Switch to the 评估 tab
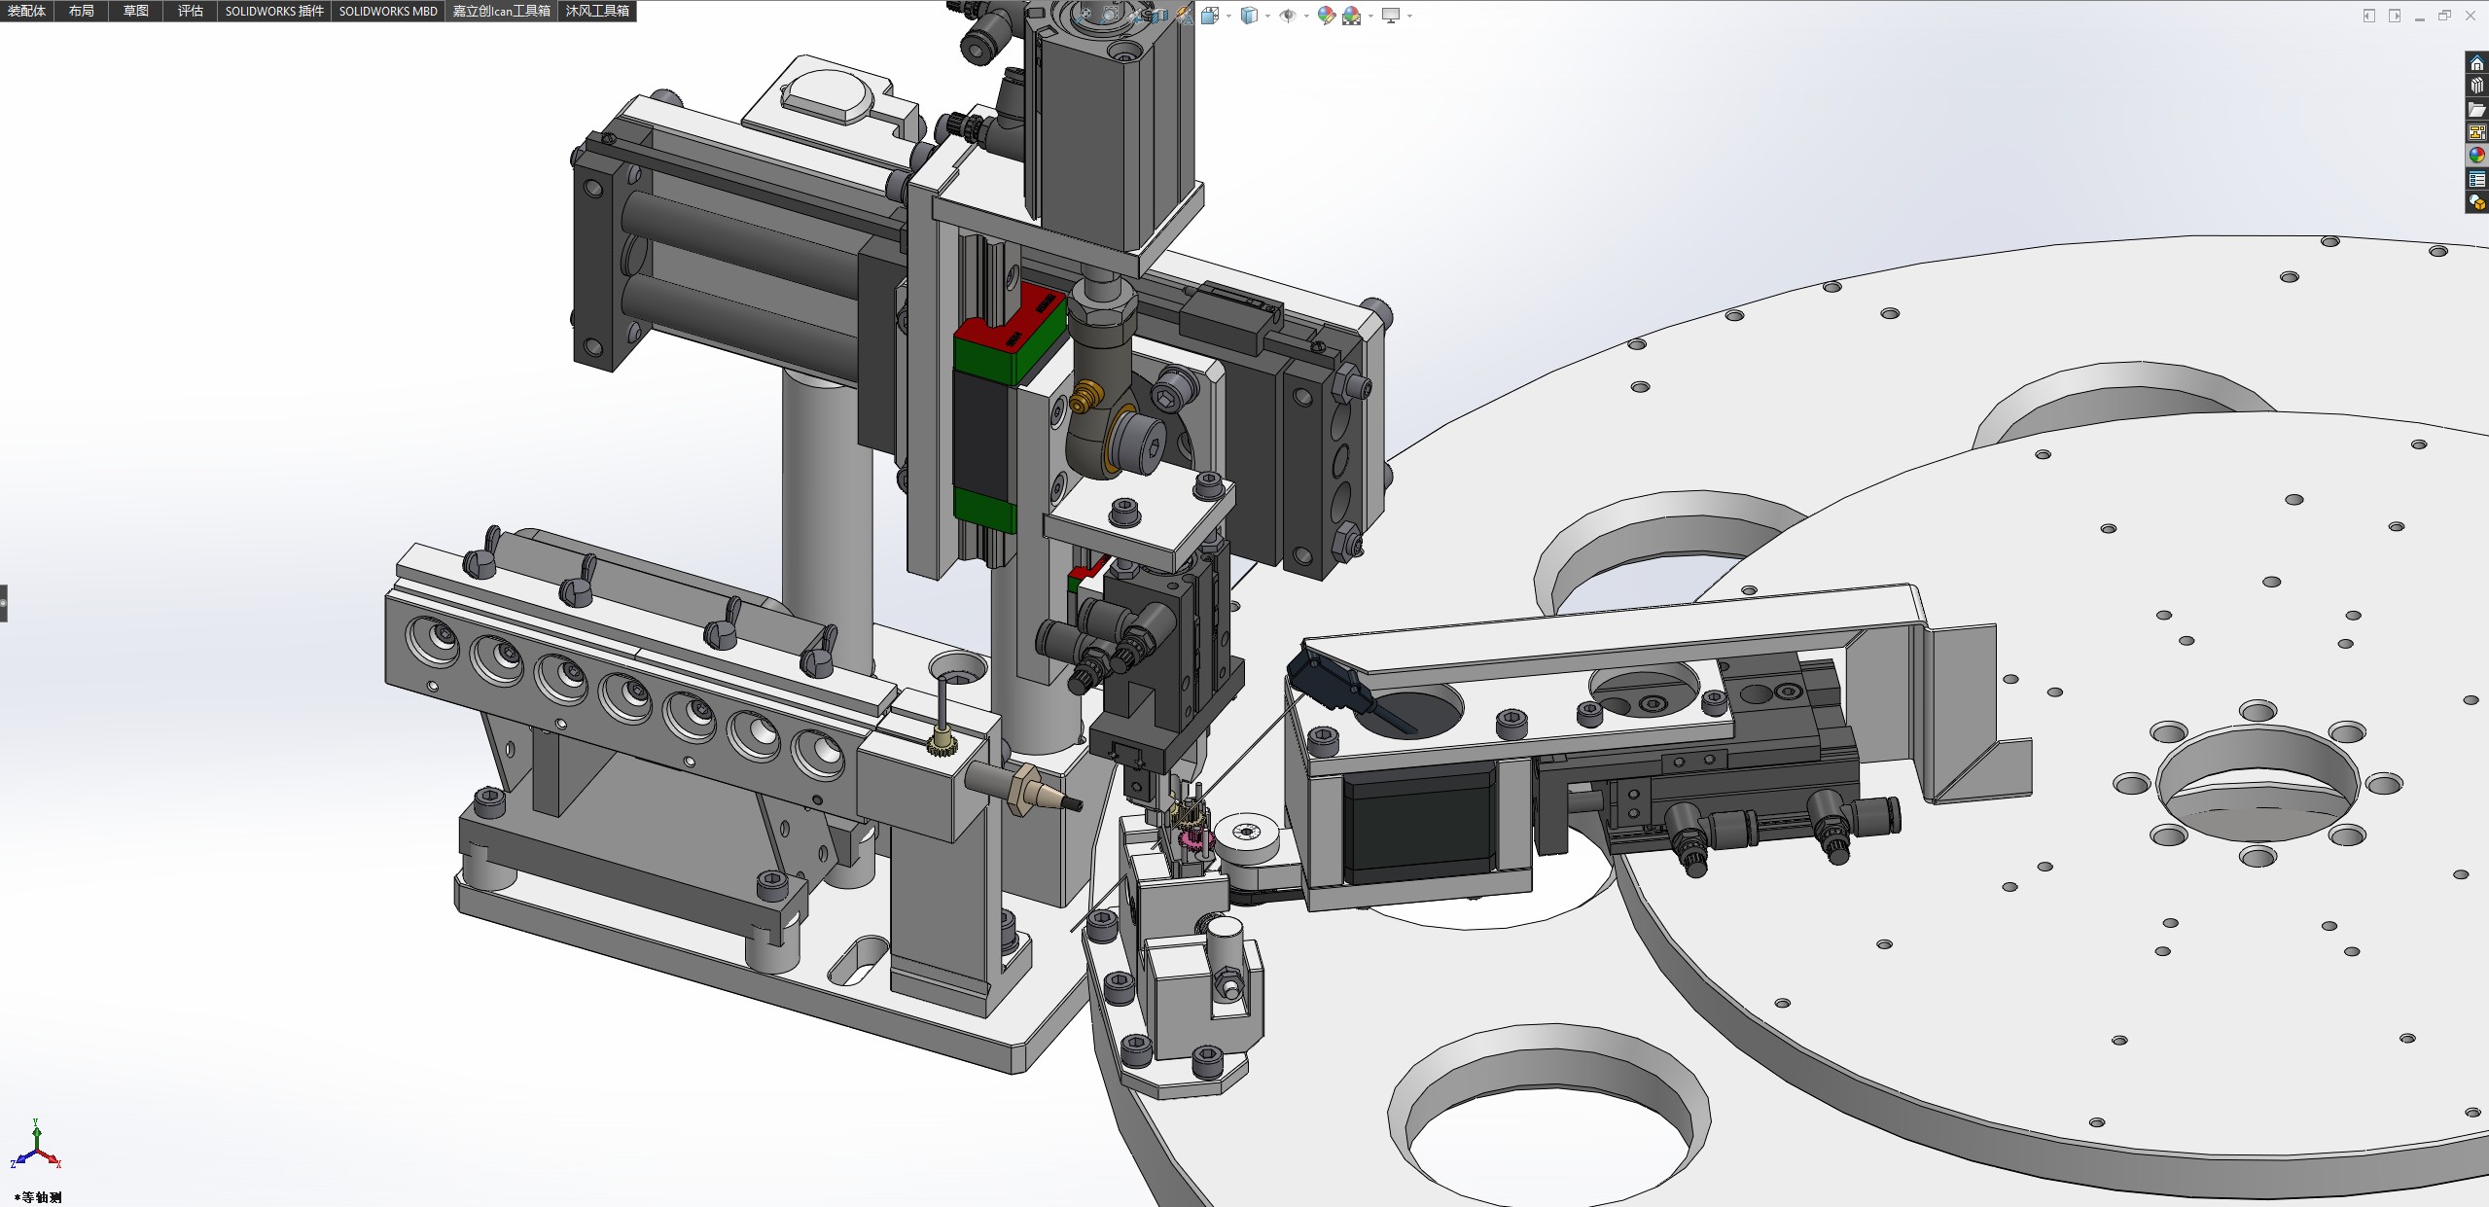The image size is (2489, 1207). coord(190,11)
